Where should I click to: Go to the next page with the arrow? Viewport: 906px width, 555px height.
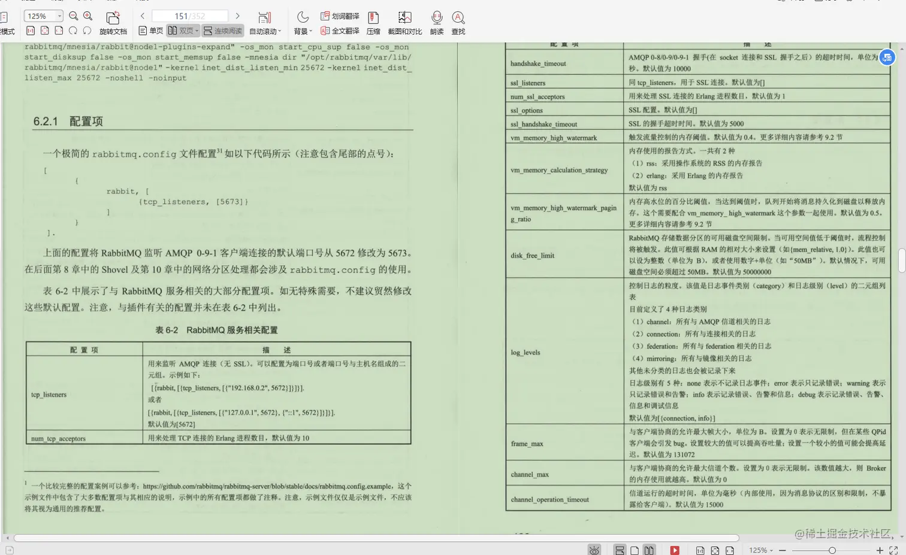coord(238,16)
